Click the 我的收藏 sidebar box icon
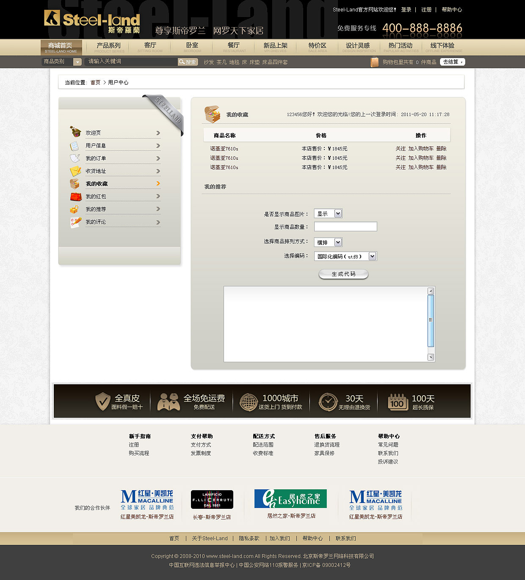525x580 pixels. 75,183
